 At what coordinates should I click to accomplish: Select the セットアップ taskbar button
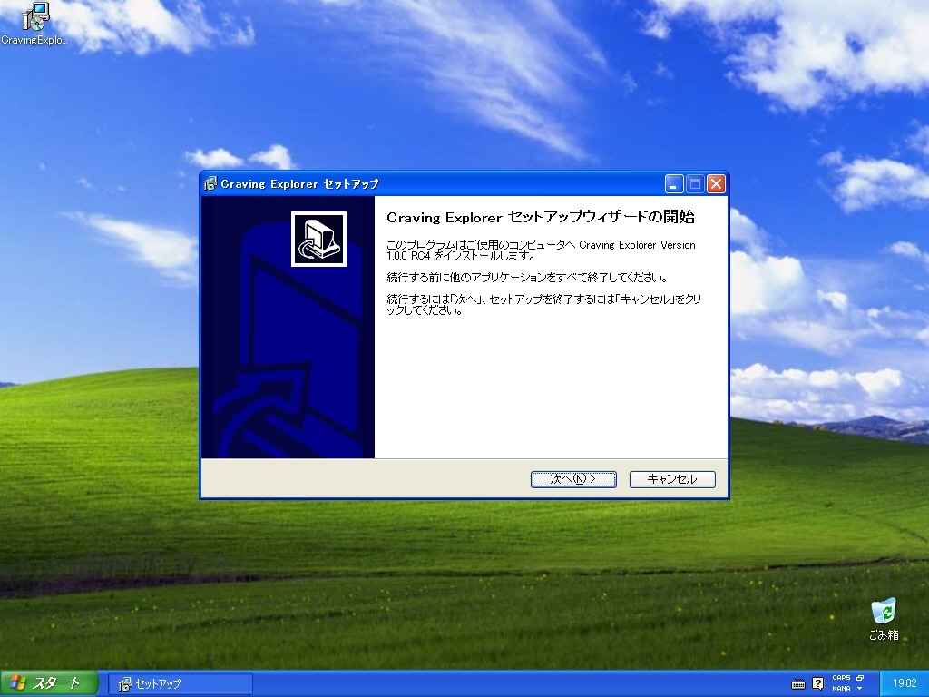(181, 684)
